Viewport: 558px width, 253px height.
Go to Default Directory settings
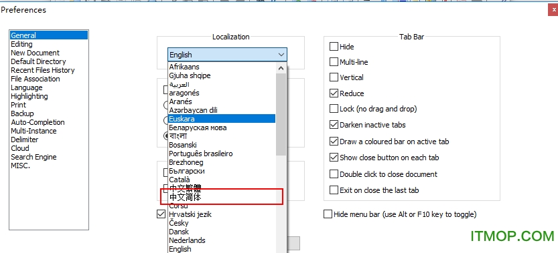pos(38,61)
